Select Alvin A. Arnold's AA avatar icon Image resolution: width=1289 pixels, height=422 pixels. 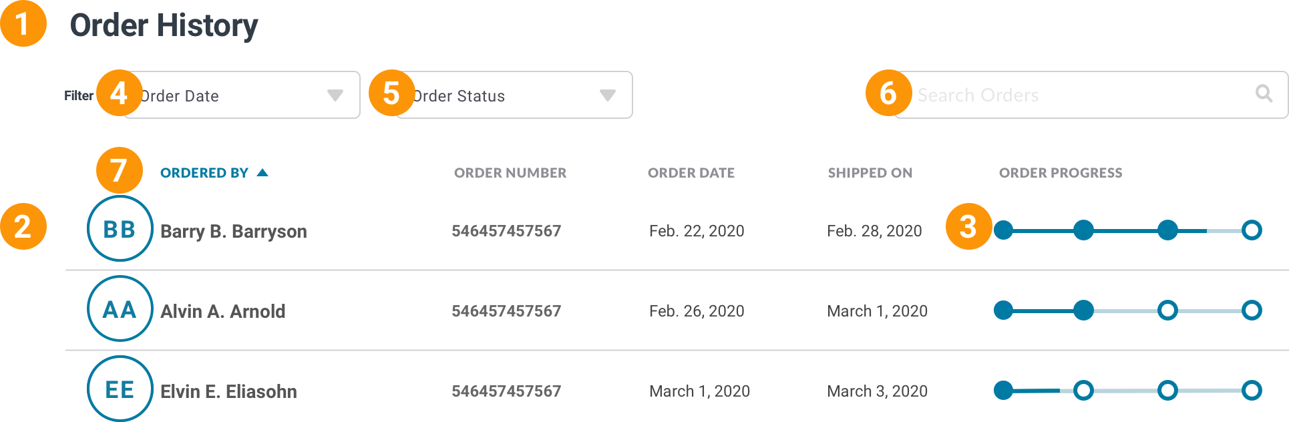click(119, 310)
